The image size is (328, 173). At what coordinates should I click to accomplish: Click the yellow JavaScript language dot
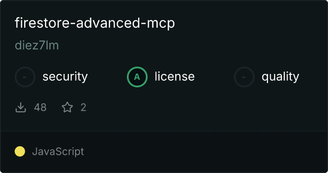tap(20, 151)
